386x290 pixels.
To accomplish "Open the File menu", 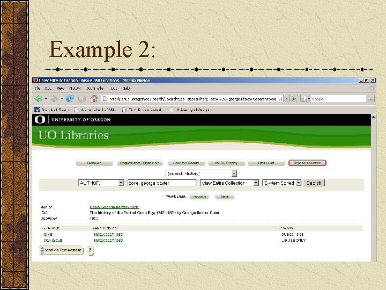I will (37, 88).
